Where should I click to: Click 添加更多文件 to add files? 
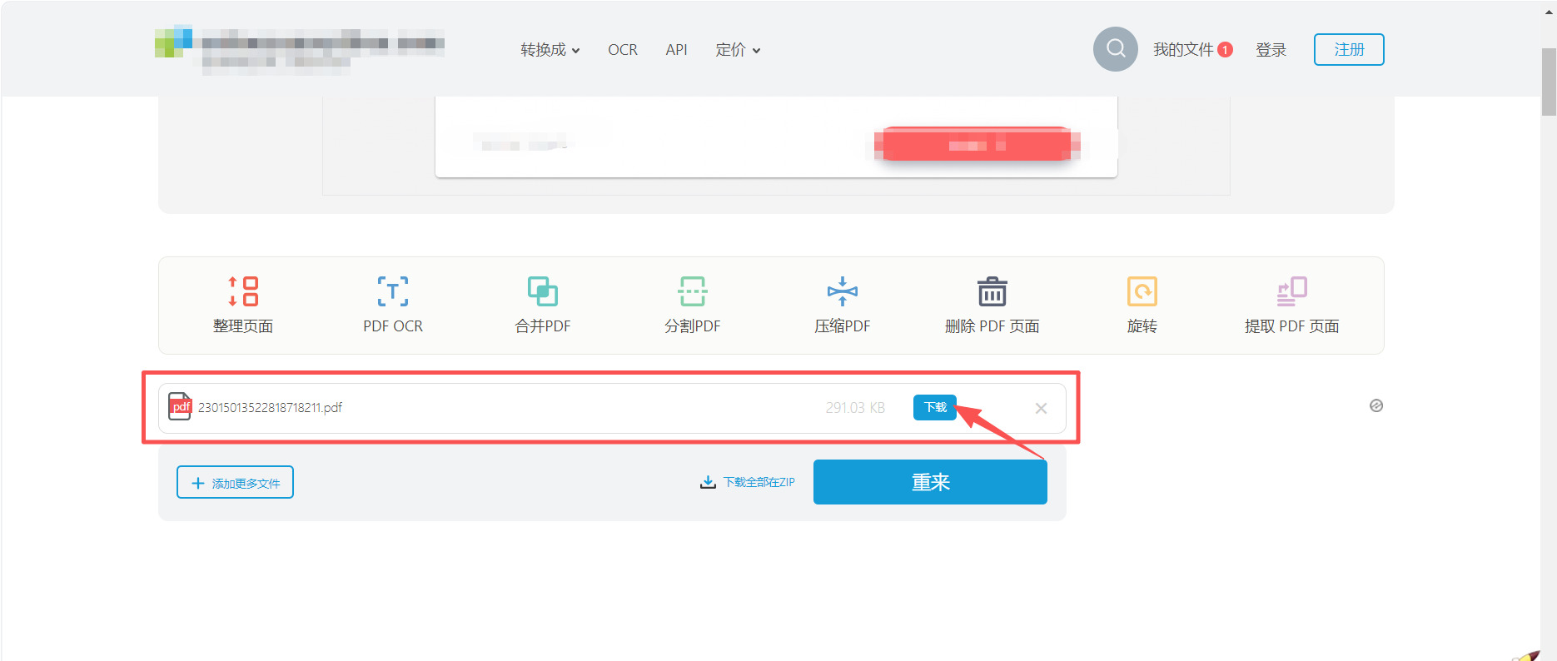point(235,482)
